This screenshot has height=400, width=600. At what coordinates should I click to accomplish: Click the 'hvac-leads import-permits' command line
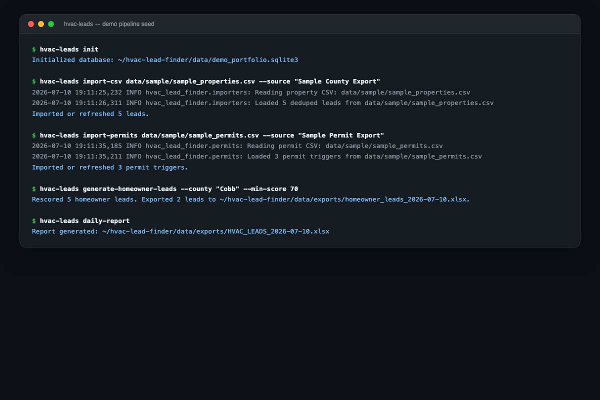click(208, 135)
